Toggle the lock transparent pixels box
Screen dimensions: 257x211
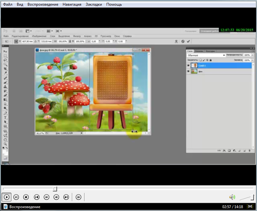(x=201, y=60)
